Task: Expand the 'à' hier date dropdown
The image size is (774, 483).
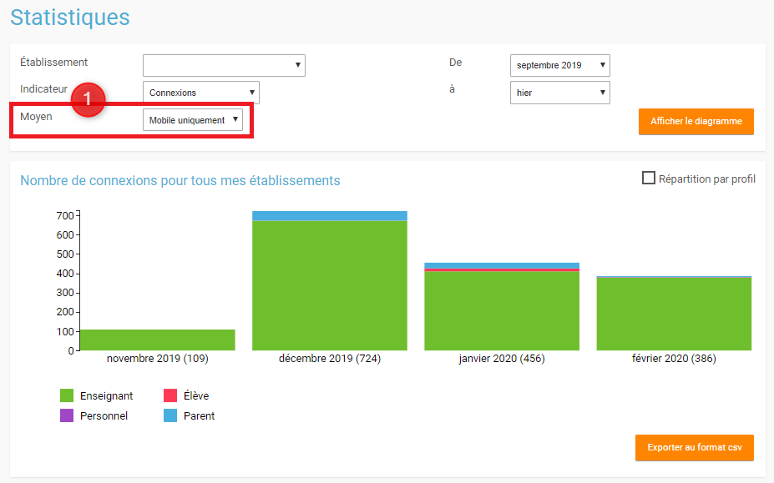Action: (x=559, y=93)
